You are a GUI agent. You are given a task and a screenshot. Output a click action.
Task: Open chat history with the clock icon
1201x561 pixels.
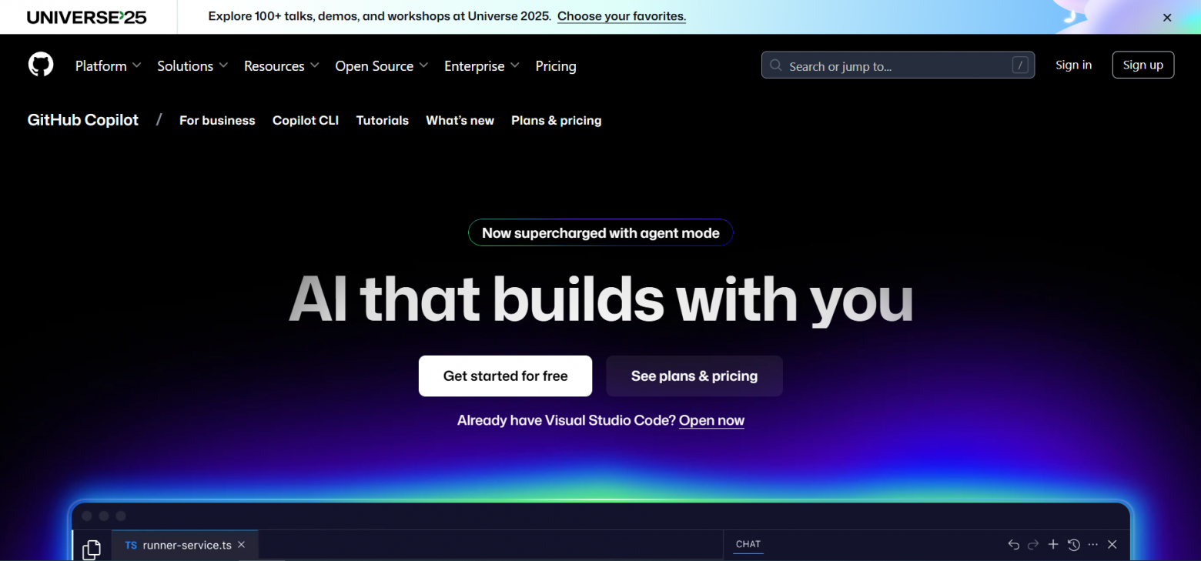pos(1074,545)
